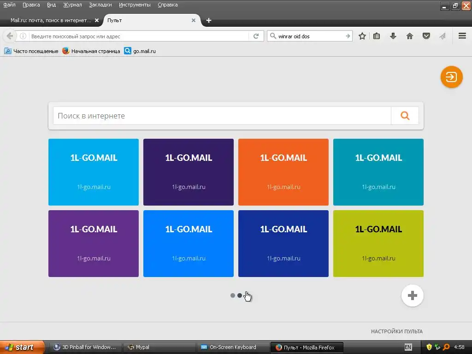Click the reload page icon
The width and height of the screenshot is (472, 354).
pyautogui.click(x=256, y=36)
